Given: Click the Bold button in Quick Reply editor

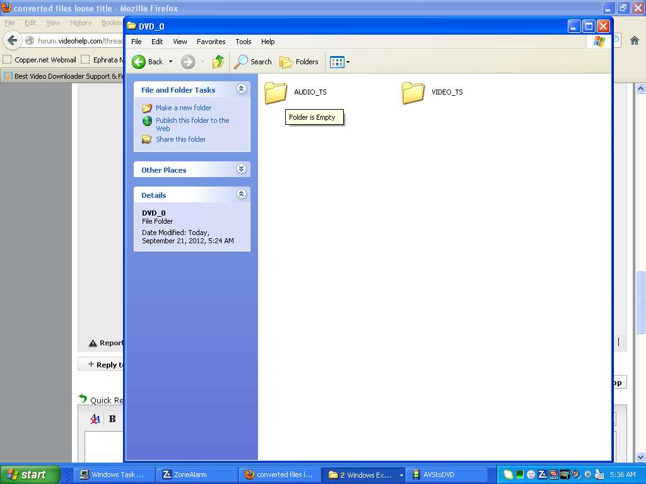Looking at the screenshot, I should [x=112, y=419].
